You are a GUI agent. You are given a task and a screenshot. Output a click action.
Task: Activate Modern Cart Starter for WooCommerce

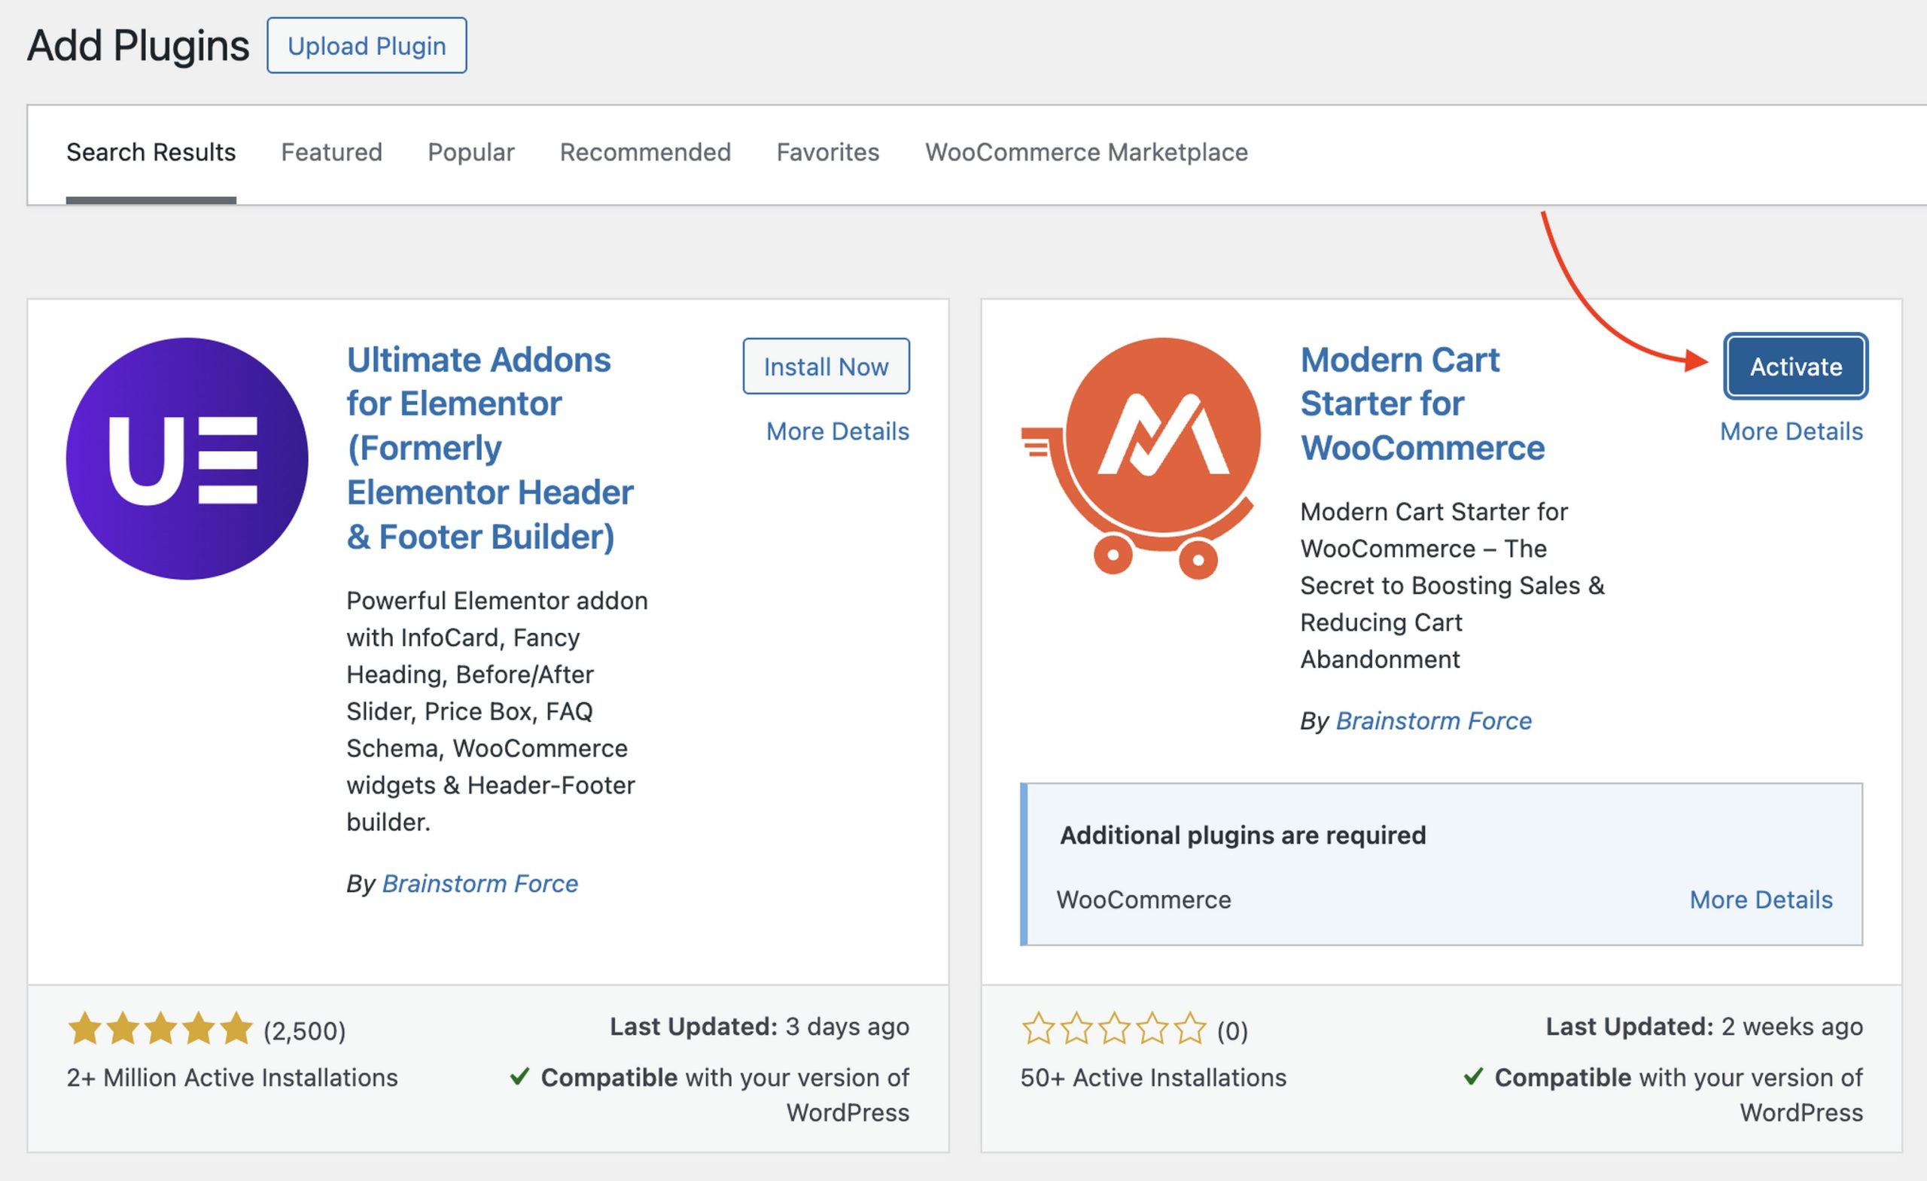point(1795,366)
